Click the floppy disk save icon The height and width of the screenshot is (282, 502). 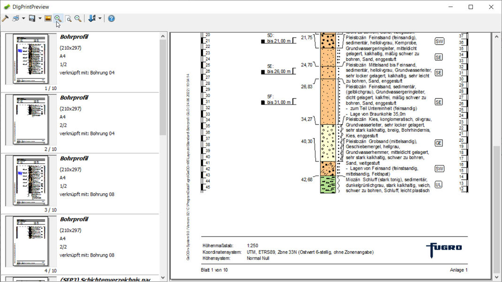tap(32, 19)
